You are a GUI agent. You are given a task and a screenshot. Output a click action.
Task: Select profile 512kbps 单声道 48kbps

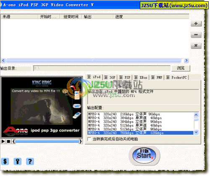tap(141, 125)
